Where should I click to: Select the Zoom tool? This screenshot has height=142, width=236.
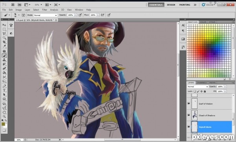point(4,116)
